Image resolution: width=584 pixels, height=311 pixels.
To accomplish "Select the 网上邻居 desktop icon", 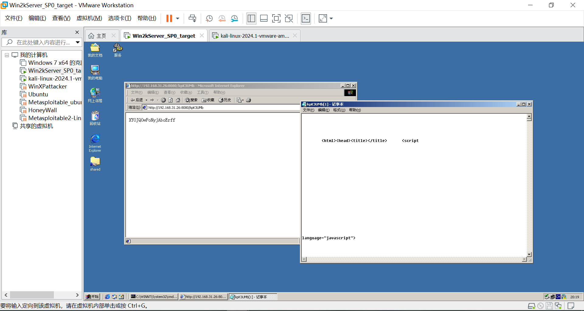I will [x=95, y=95].
